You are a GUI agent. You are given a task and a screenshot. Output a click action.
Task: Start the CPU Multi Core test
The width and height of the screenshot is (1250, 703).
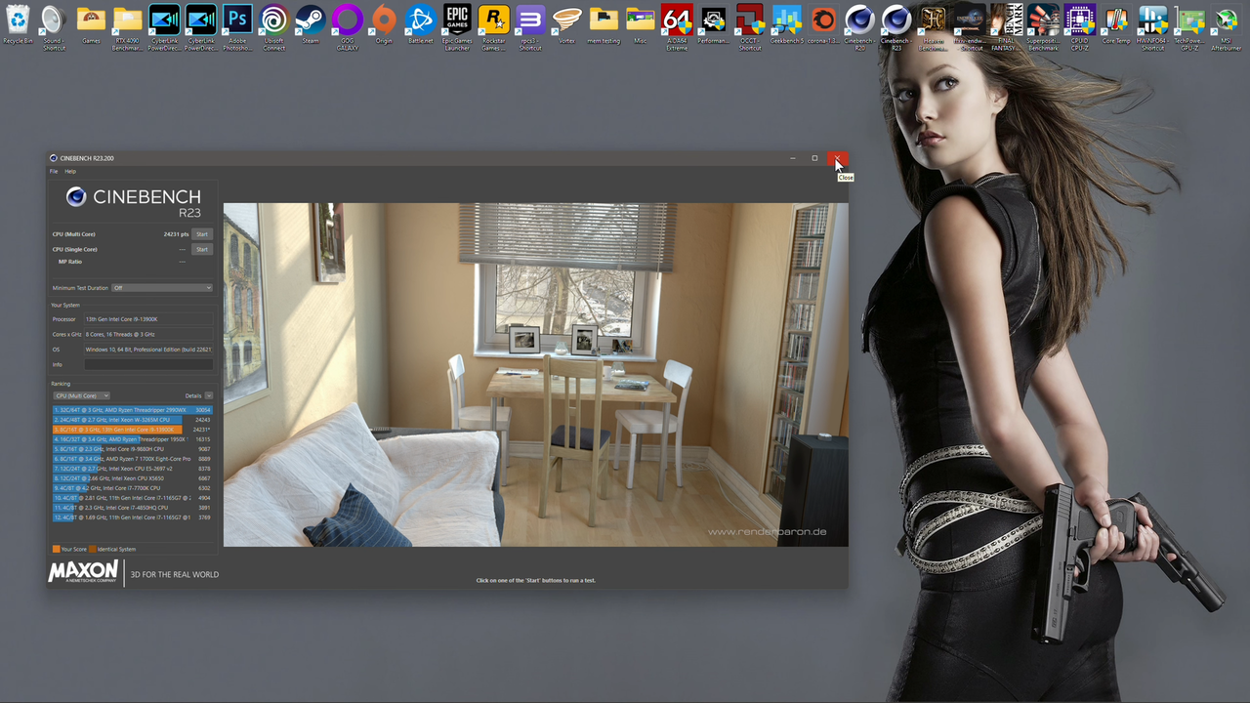click(x=201, y=234)
